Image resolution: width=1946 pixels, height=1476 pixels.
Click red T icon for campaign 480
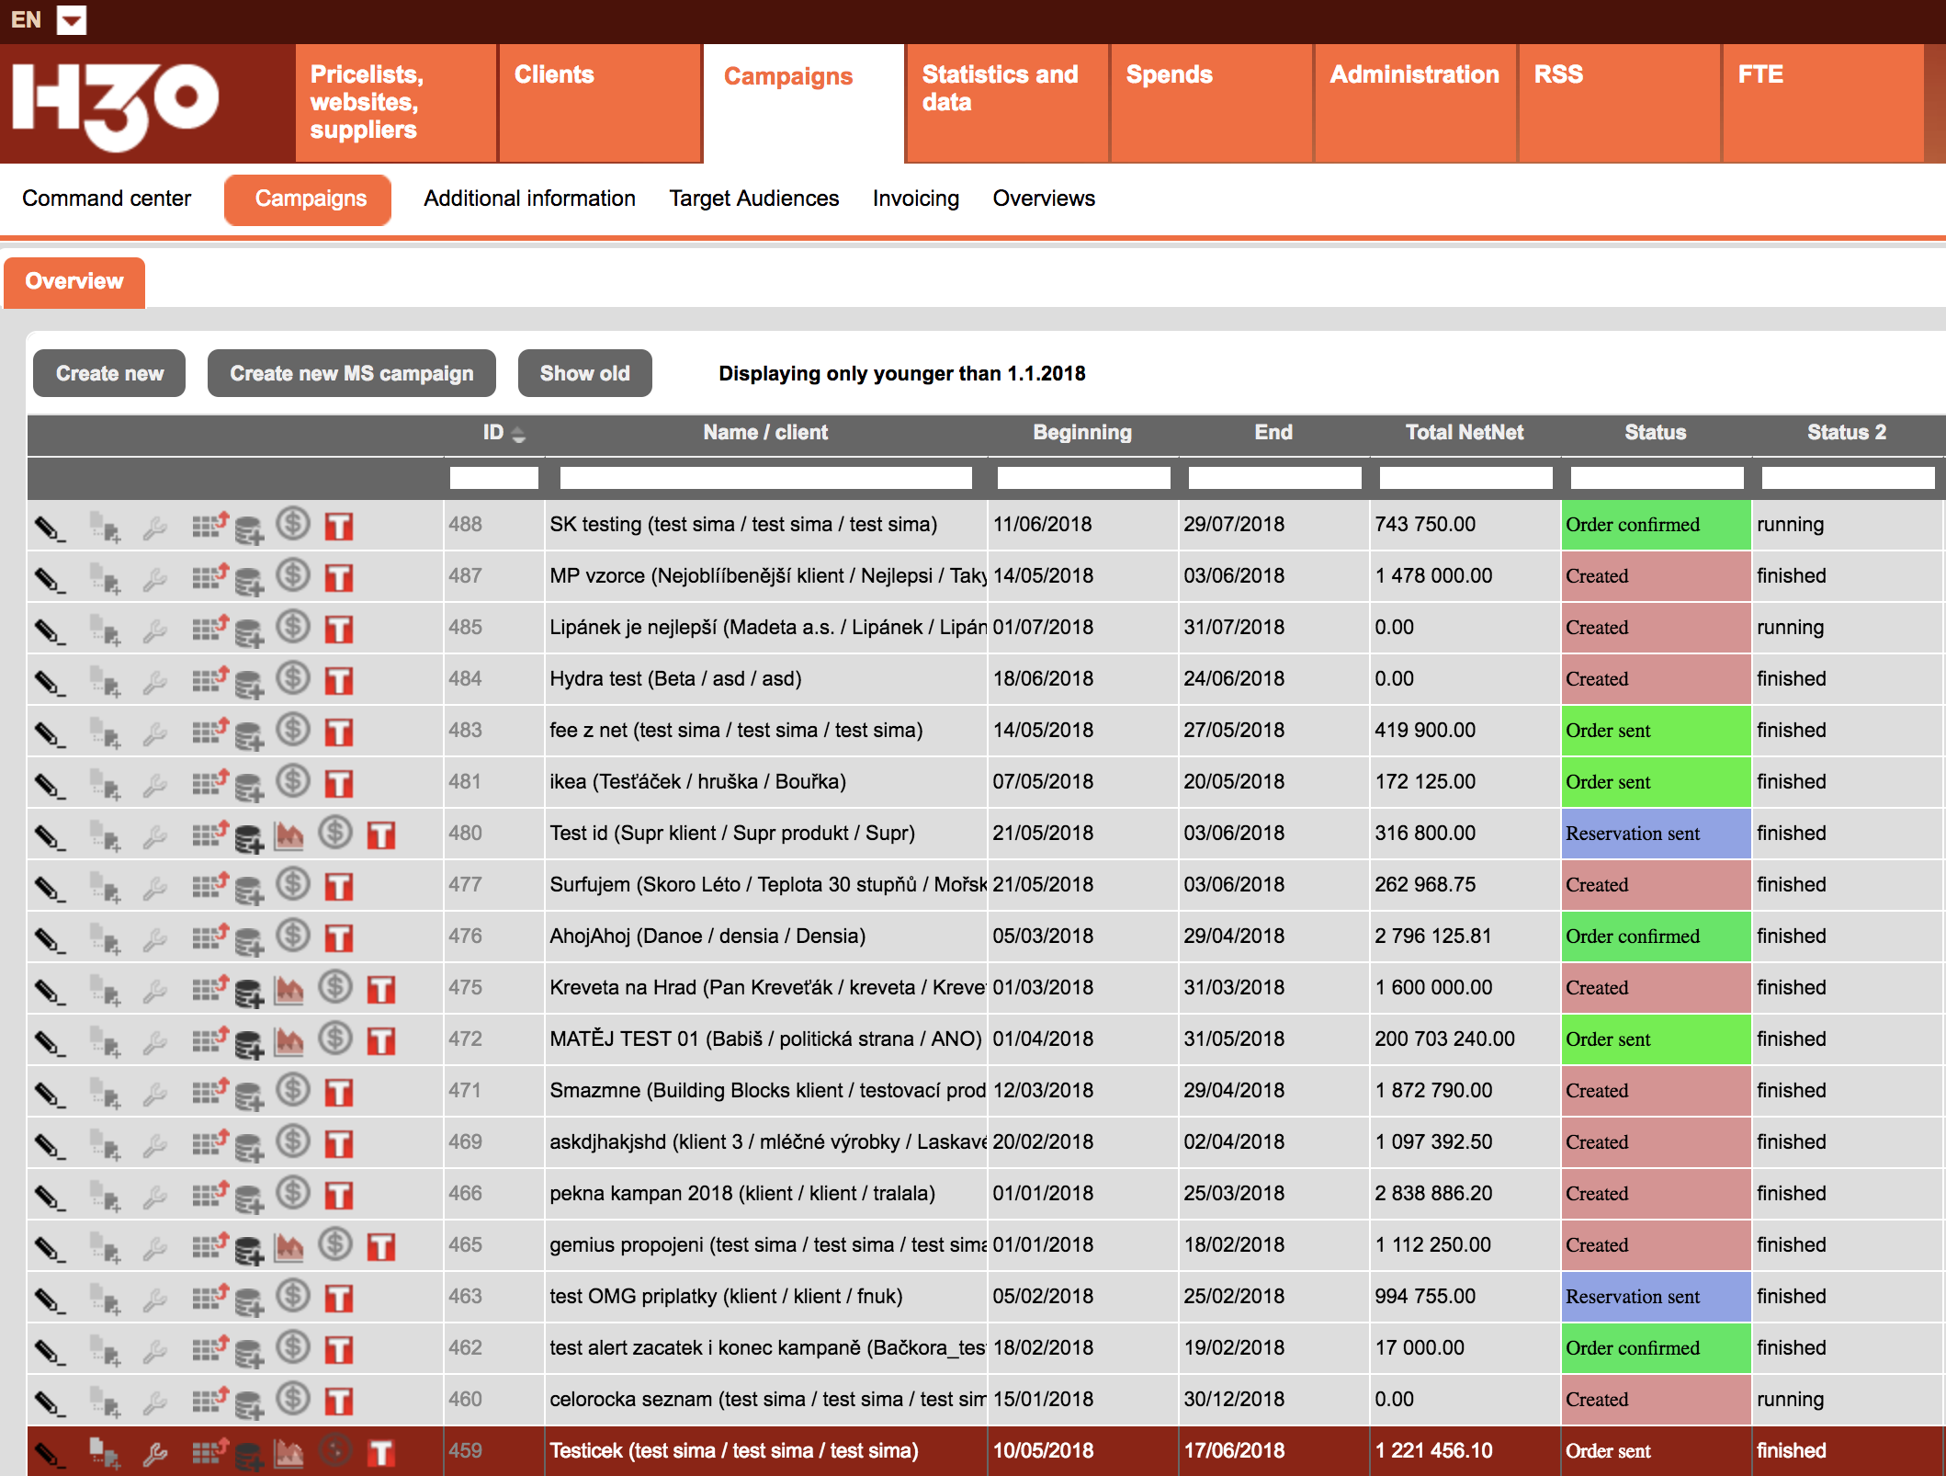point(381,835)
